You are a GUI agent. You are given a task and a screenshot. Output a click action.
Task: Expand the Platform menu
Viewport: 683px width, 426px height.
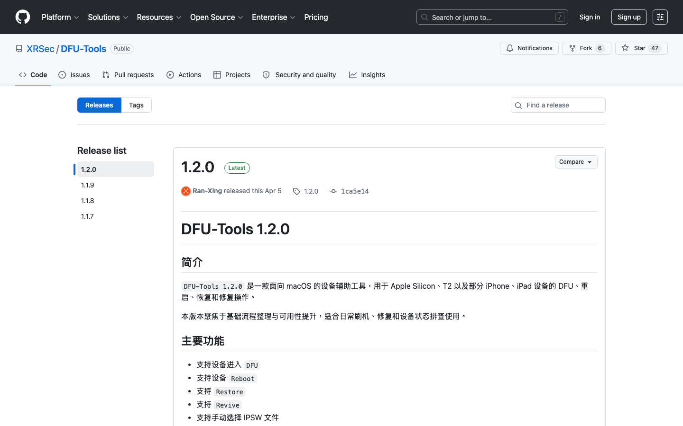point(60,17)
